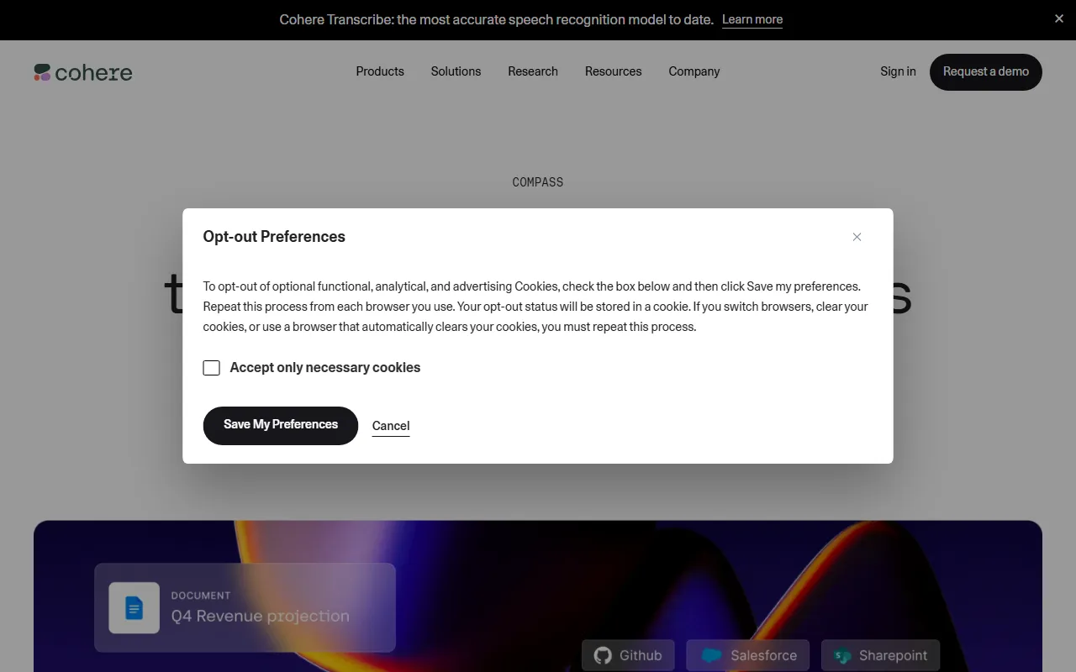1076x672 pixels.
Task: Dismiss the top announcement banner
Action: coord(1058,18)
